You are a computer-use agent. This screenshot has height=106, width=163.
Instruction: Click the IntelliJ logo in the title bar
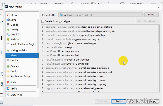pos(6,7)
